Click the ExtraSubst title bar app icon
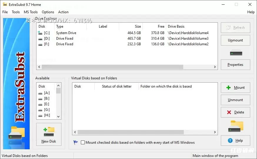Image resolution: width=257 pixels, height=159 pixels. click(x=5, y=4)
